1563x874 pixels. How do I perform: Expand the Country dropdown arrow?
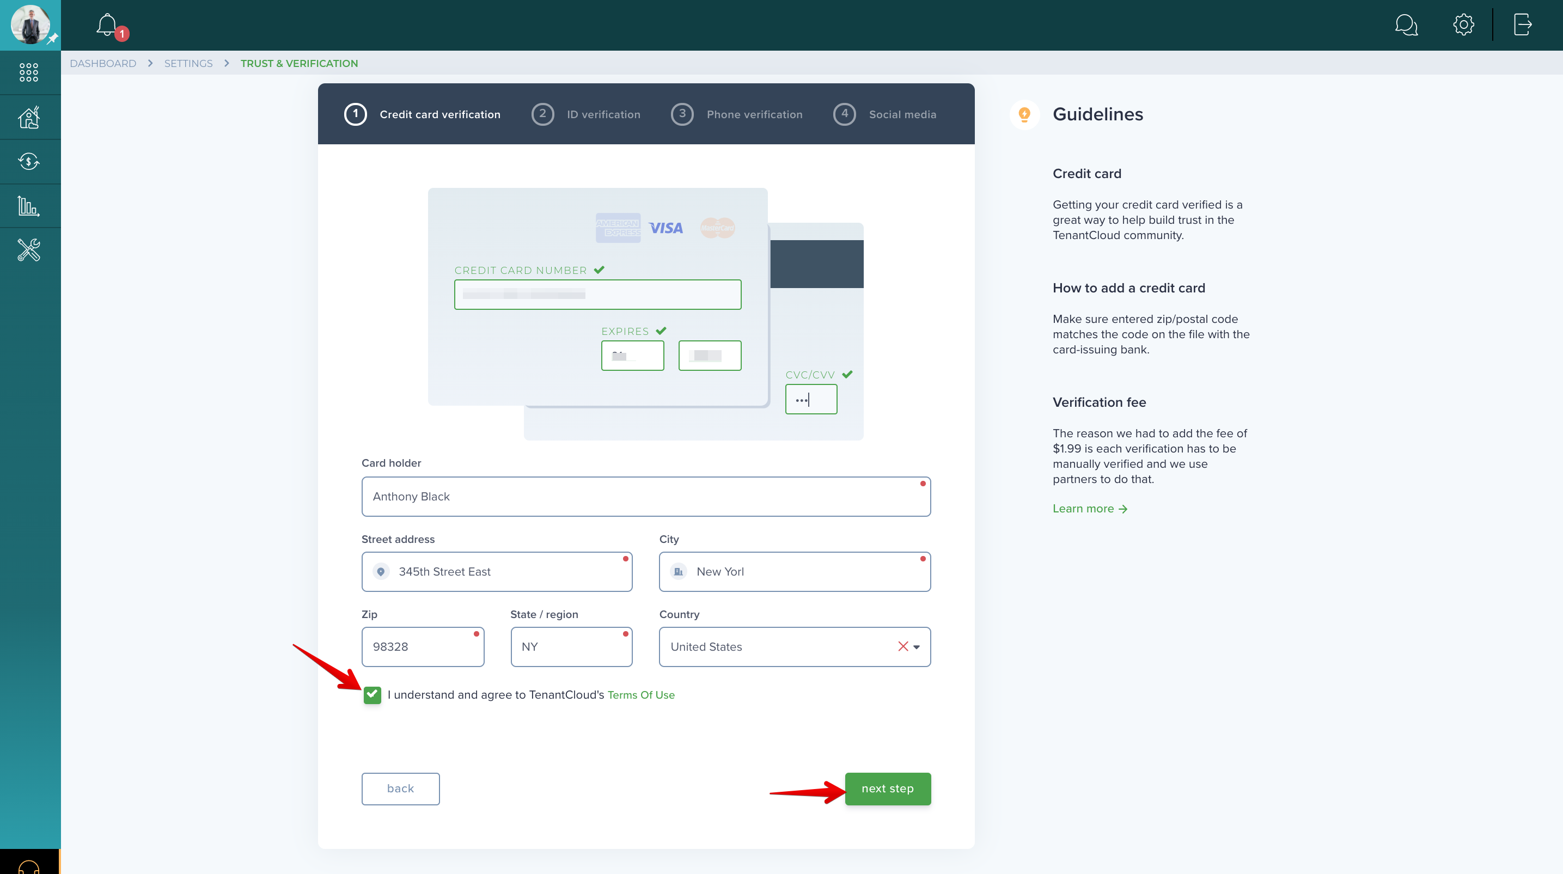[916, 647]
